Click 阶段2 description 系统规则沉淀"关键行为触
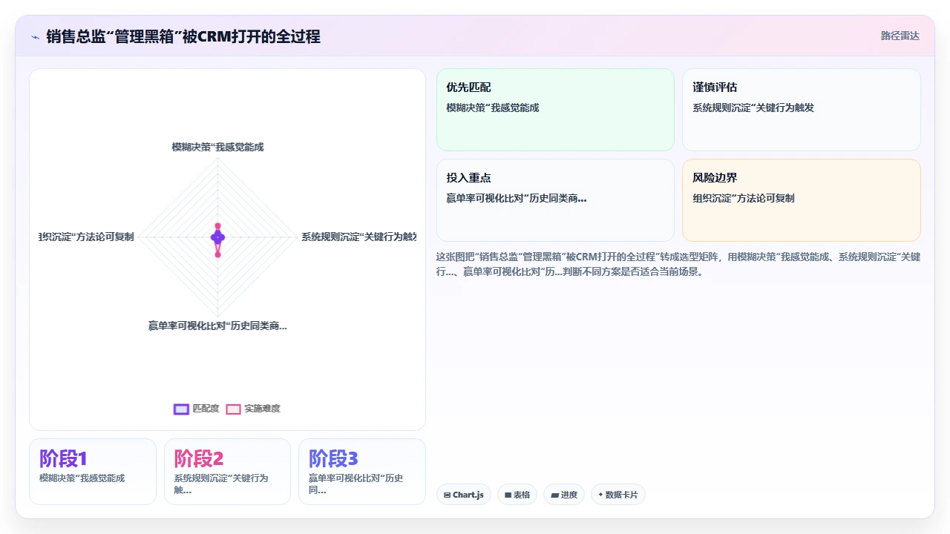The image size is (950, 534). (x=221, y=484)
